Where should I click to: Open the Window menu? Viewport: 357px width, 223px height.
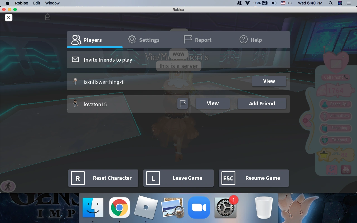click(x=52, y=3)
